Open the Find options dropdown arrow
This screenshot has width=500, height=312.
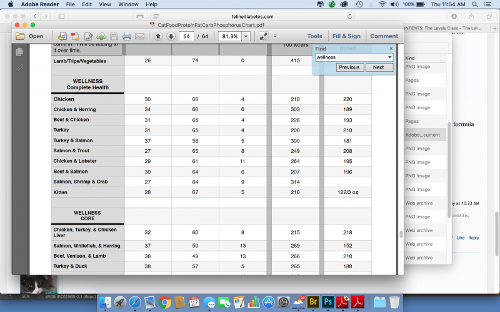389,57
